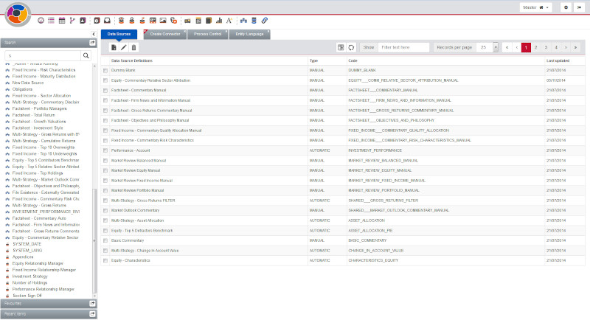Switch to the Create Connector tab
590x320 pixels.
click(165, 34)
